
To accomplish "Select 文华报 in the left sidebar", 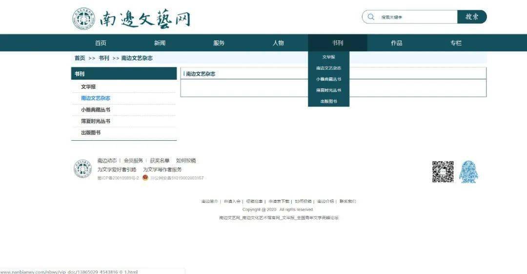I will (x=88, y=86).
